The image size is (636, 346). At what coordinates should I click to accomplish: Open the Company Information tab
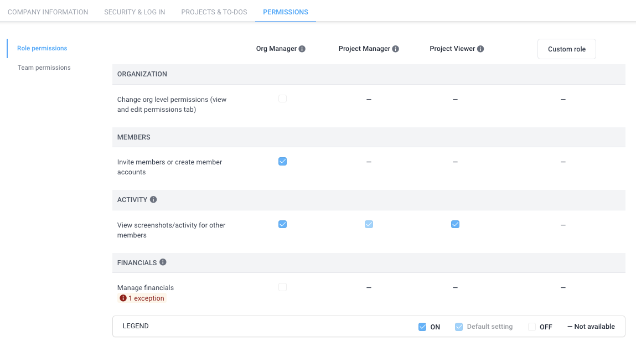click(48, 12)
